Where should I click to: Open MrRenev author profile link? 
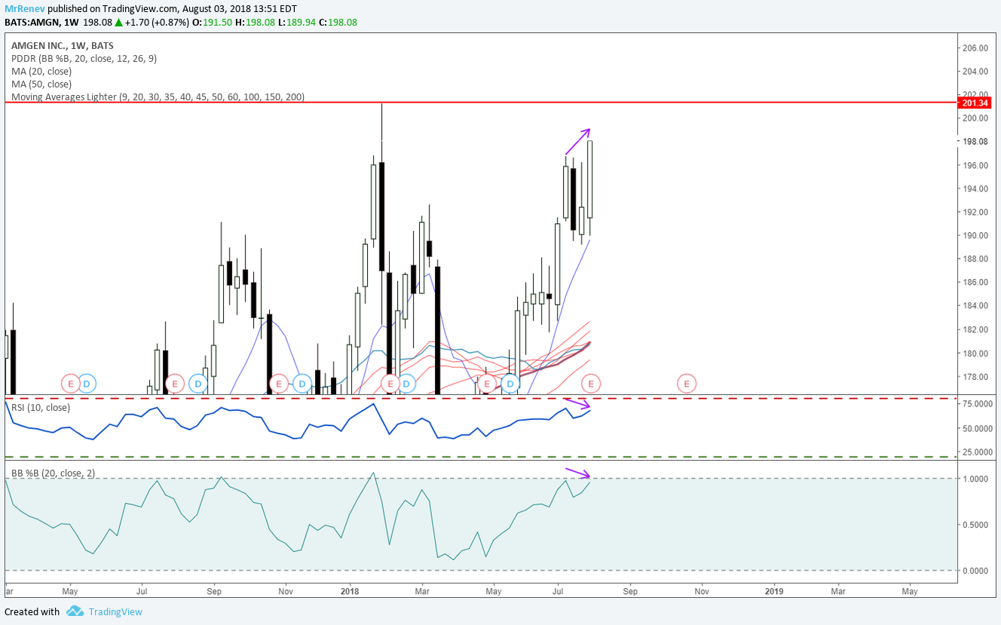click(x=23, y=8)
